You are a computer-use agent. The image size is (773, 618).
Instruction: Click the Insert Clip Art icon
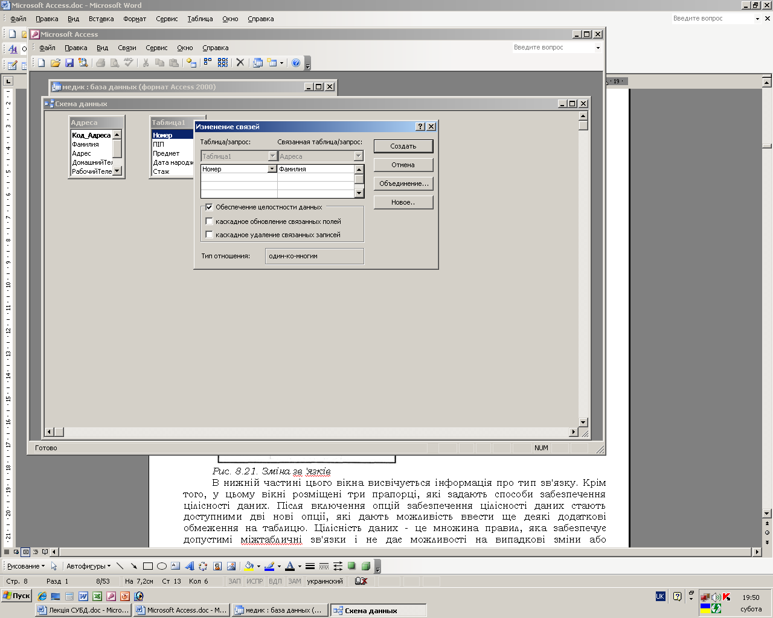click(217, 566)
